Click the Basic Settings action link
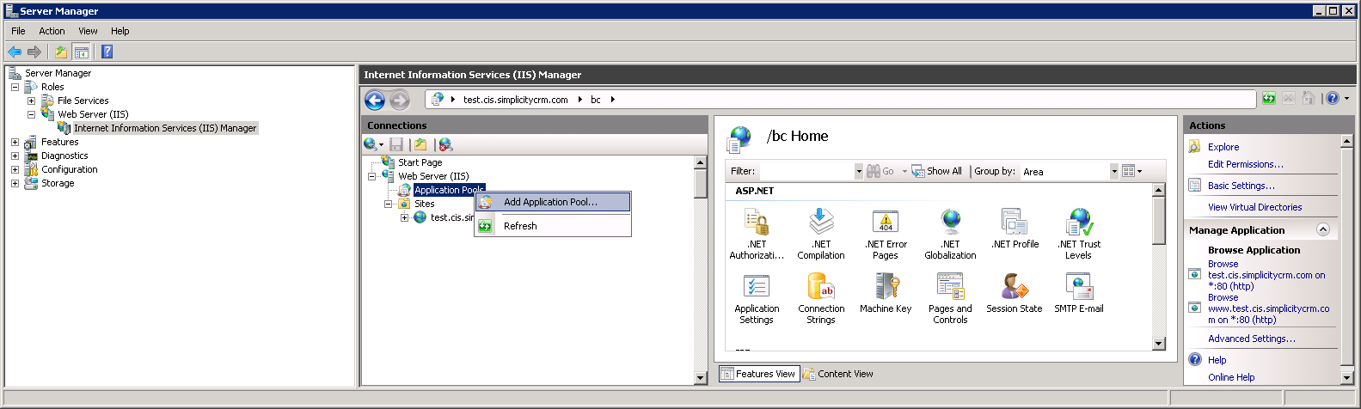 1241,186
